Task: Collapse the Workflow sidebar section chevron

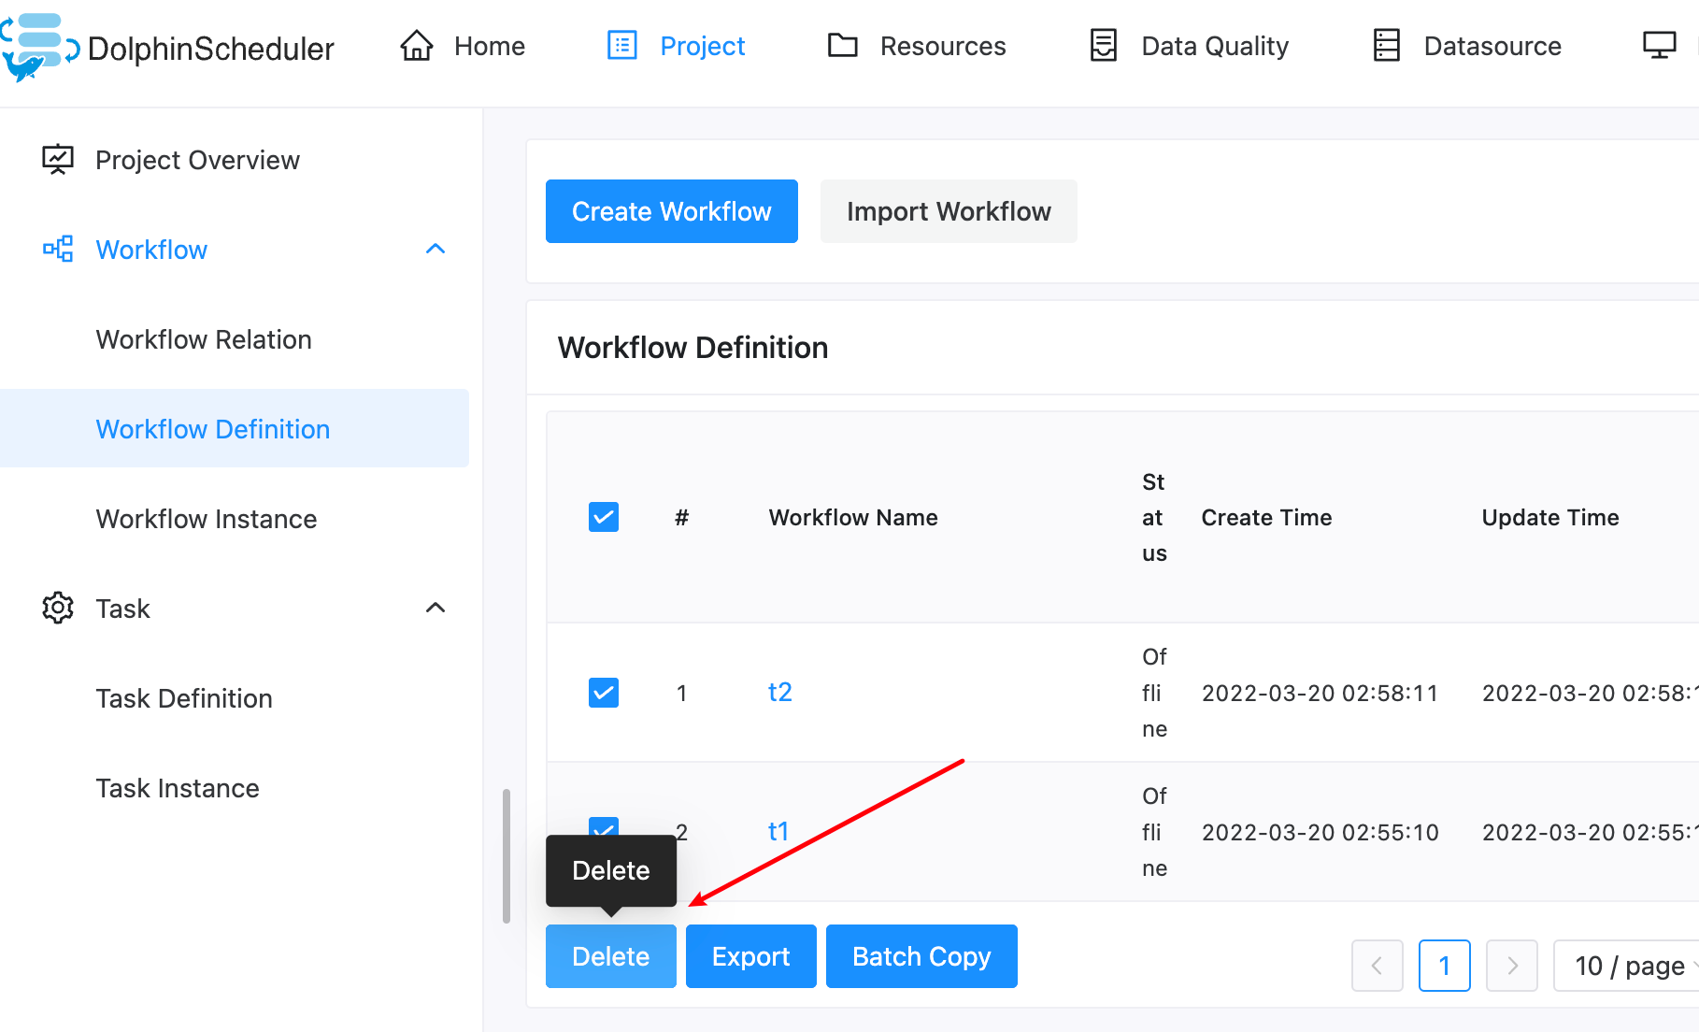Action: point(435,250)
